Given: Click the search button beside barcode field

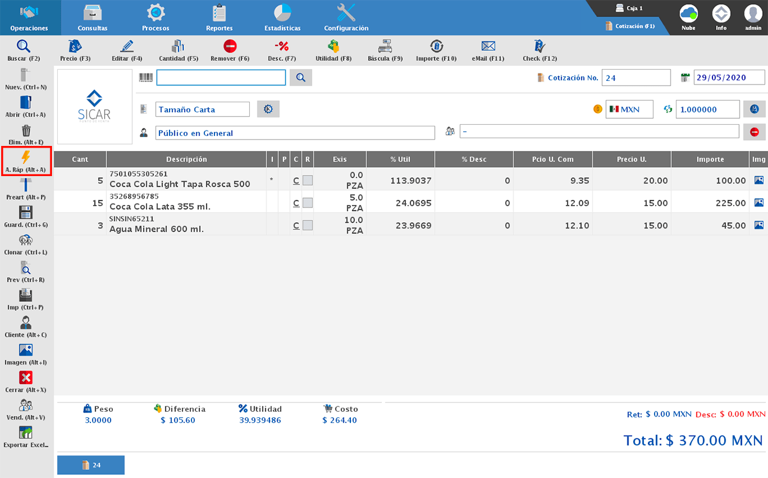Looking at the screenshot, I should click(x=301, y=77).
